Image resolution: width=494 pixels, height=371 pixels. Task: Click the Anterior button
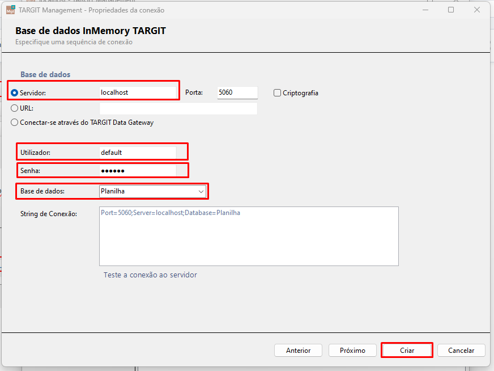(x=298, y=350)
